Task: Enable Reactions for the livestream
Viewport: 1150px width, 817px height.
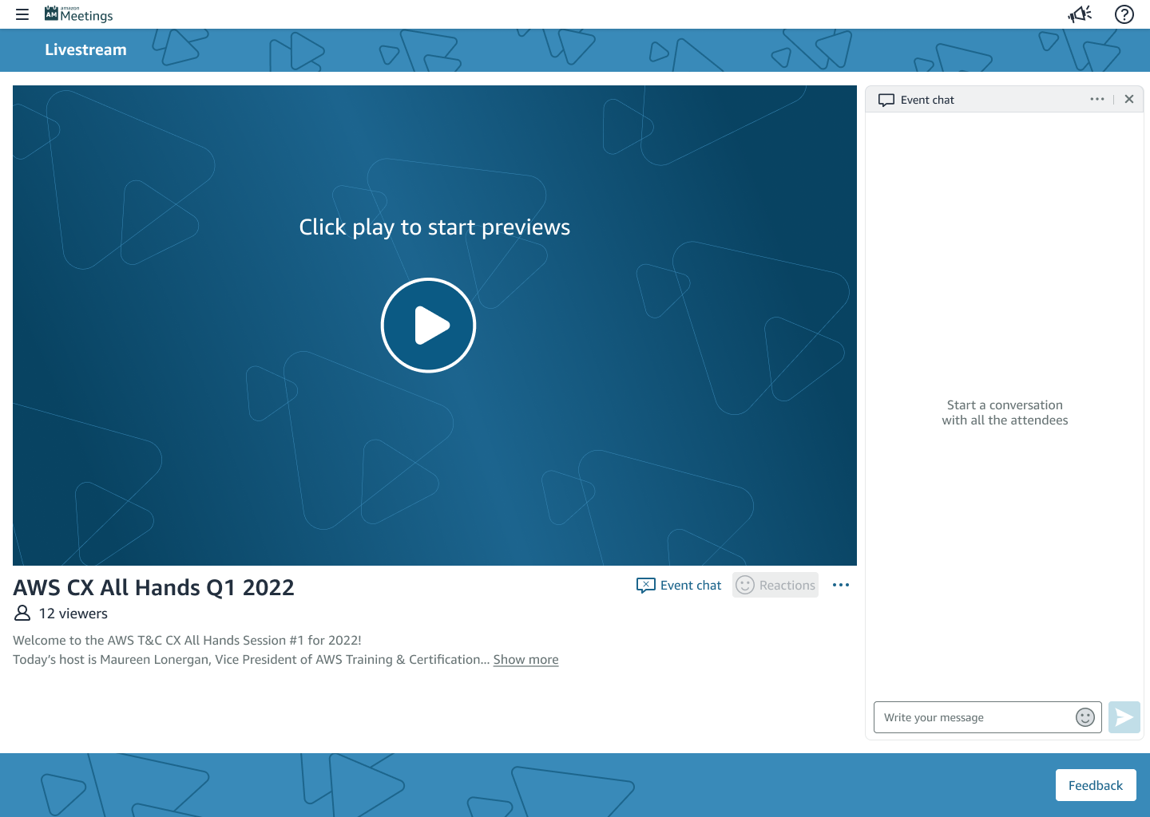Action: coord(775,585)
